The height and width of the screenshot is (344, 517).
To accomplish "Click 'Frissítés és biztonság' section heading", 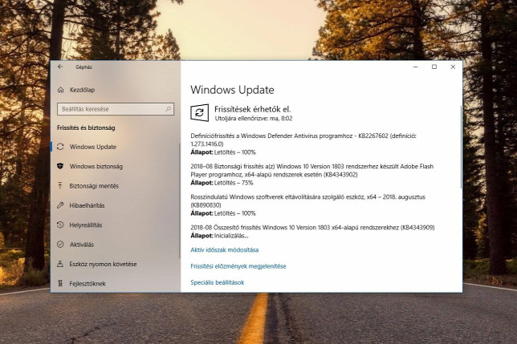I will [86, 127].
